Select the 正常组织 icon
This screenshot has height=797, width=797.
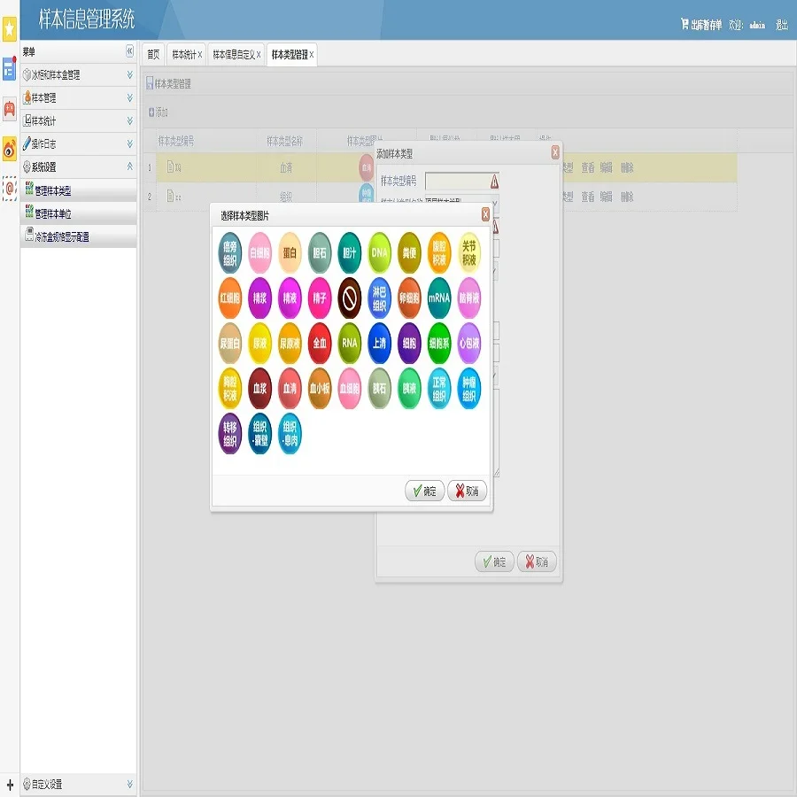(x=439, y=389)
